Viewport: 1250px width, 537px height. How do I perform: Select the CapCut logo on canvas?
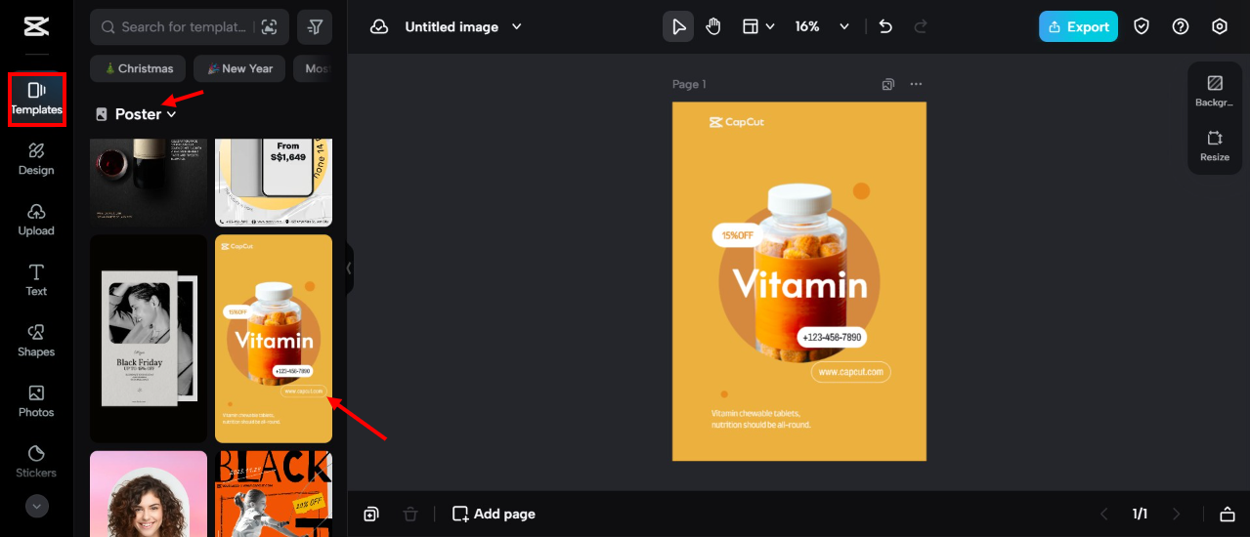736,122
